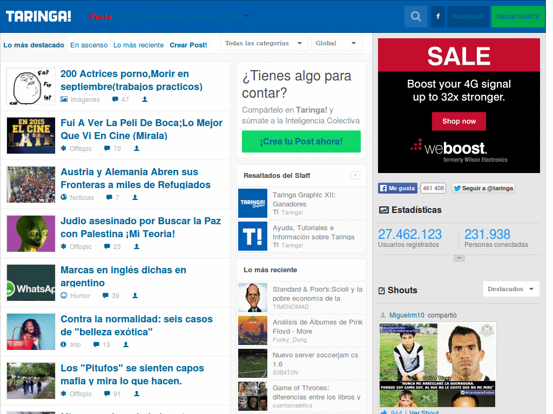Open the Global location dropdown

coord(336,43)
